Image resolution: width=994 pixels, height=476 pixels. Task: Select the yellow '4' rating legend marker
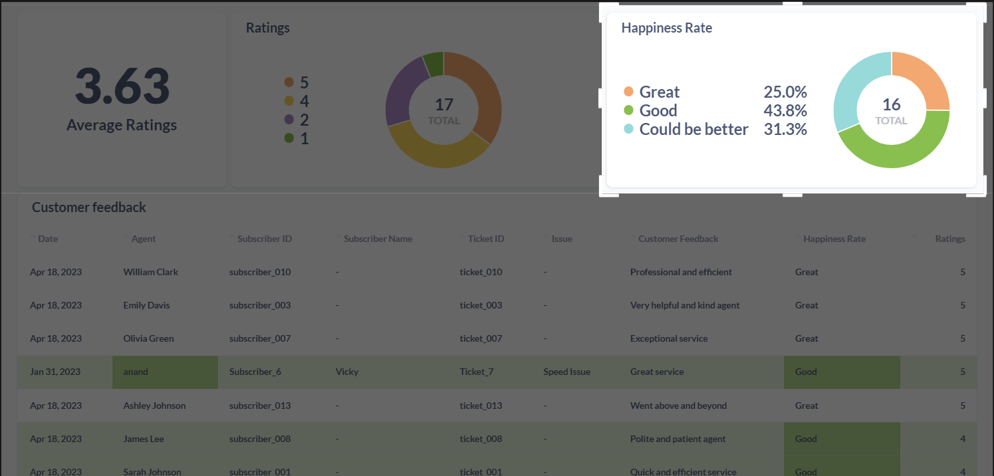coord(288,100)
